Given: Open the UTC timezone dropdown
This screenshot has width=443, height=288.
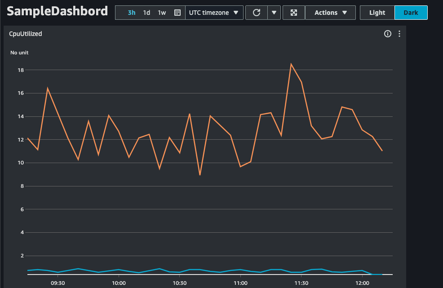Looking at the screenshot, I should point(214,13).
